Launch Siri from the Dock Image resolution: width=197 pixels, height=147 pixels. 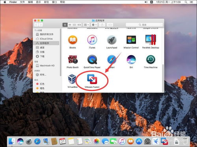tap(20, 141)
